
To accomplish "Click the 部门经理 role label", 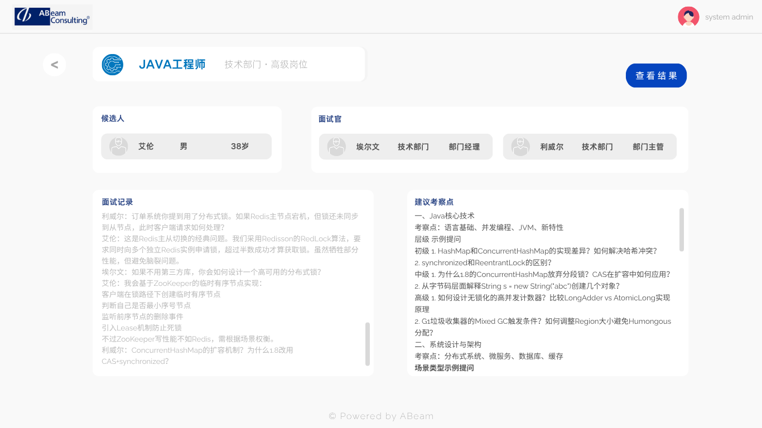I will 464,147.
